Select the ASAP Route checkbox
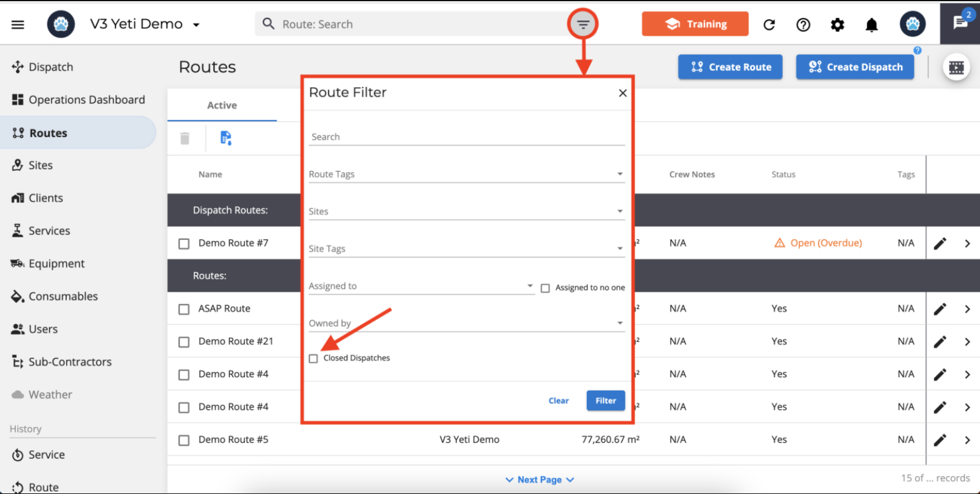 click(x=184, y=309)
